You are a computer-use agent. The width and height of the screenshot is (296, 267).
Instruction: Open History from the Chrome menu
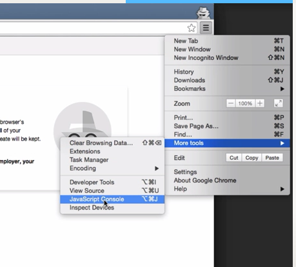[x=227, y=72]
